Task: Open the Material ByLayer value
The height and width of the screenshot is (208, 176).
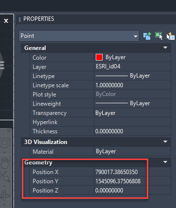Action: tap(132, 151)
